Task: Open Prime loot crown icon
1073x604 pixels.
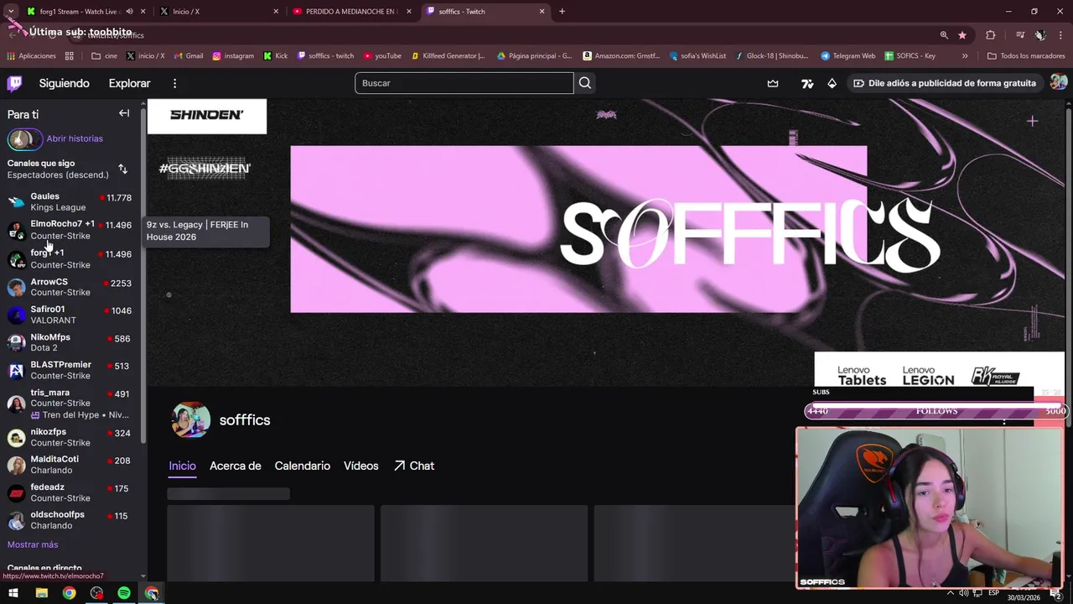Action: point(773,83)
